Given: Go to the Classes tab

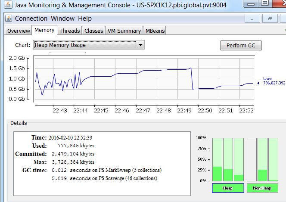Looking at the screenshot, I should click(x=93, y=31).
